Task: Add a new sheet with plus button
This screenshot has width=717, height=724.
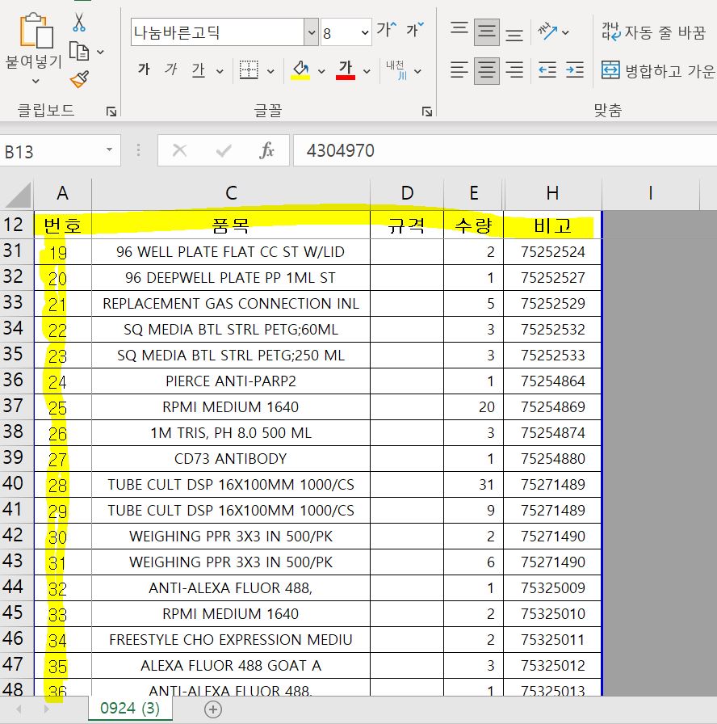Action: click(213, 709)
